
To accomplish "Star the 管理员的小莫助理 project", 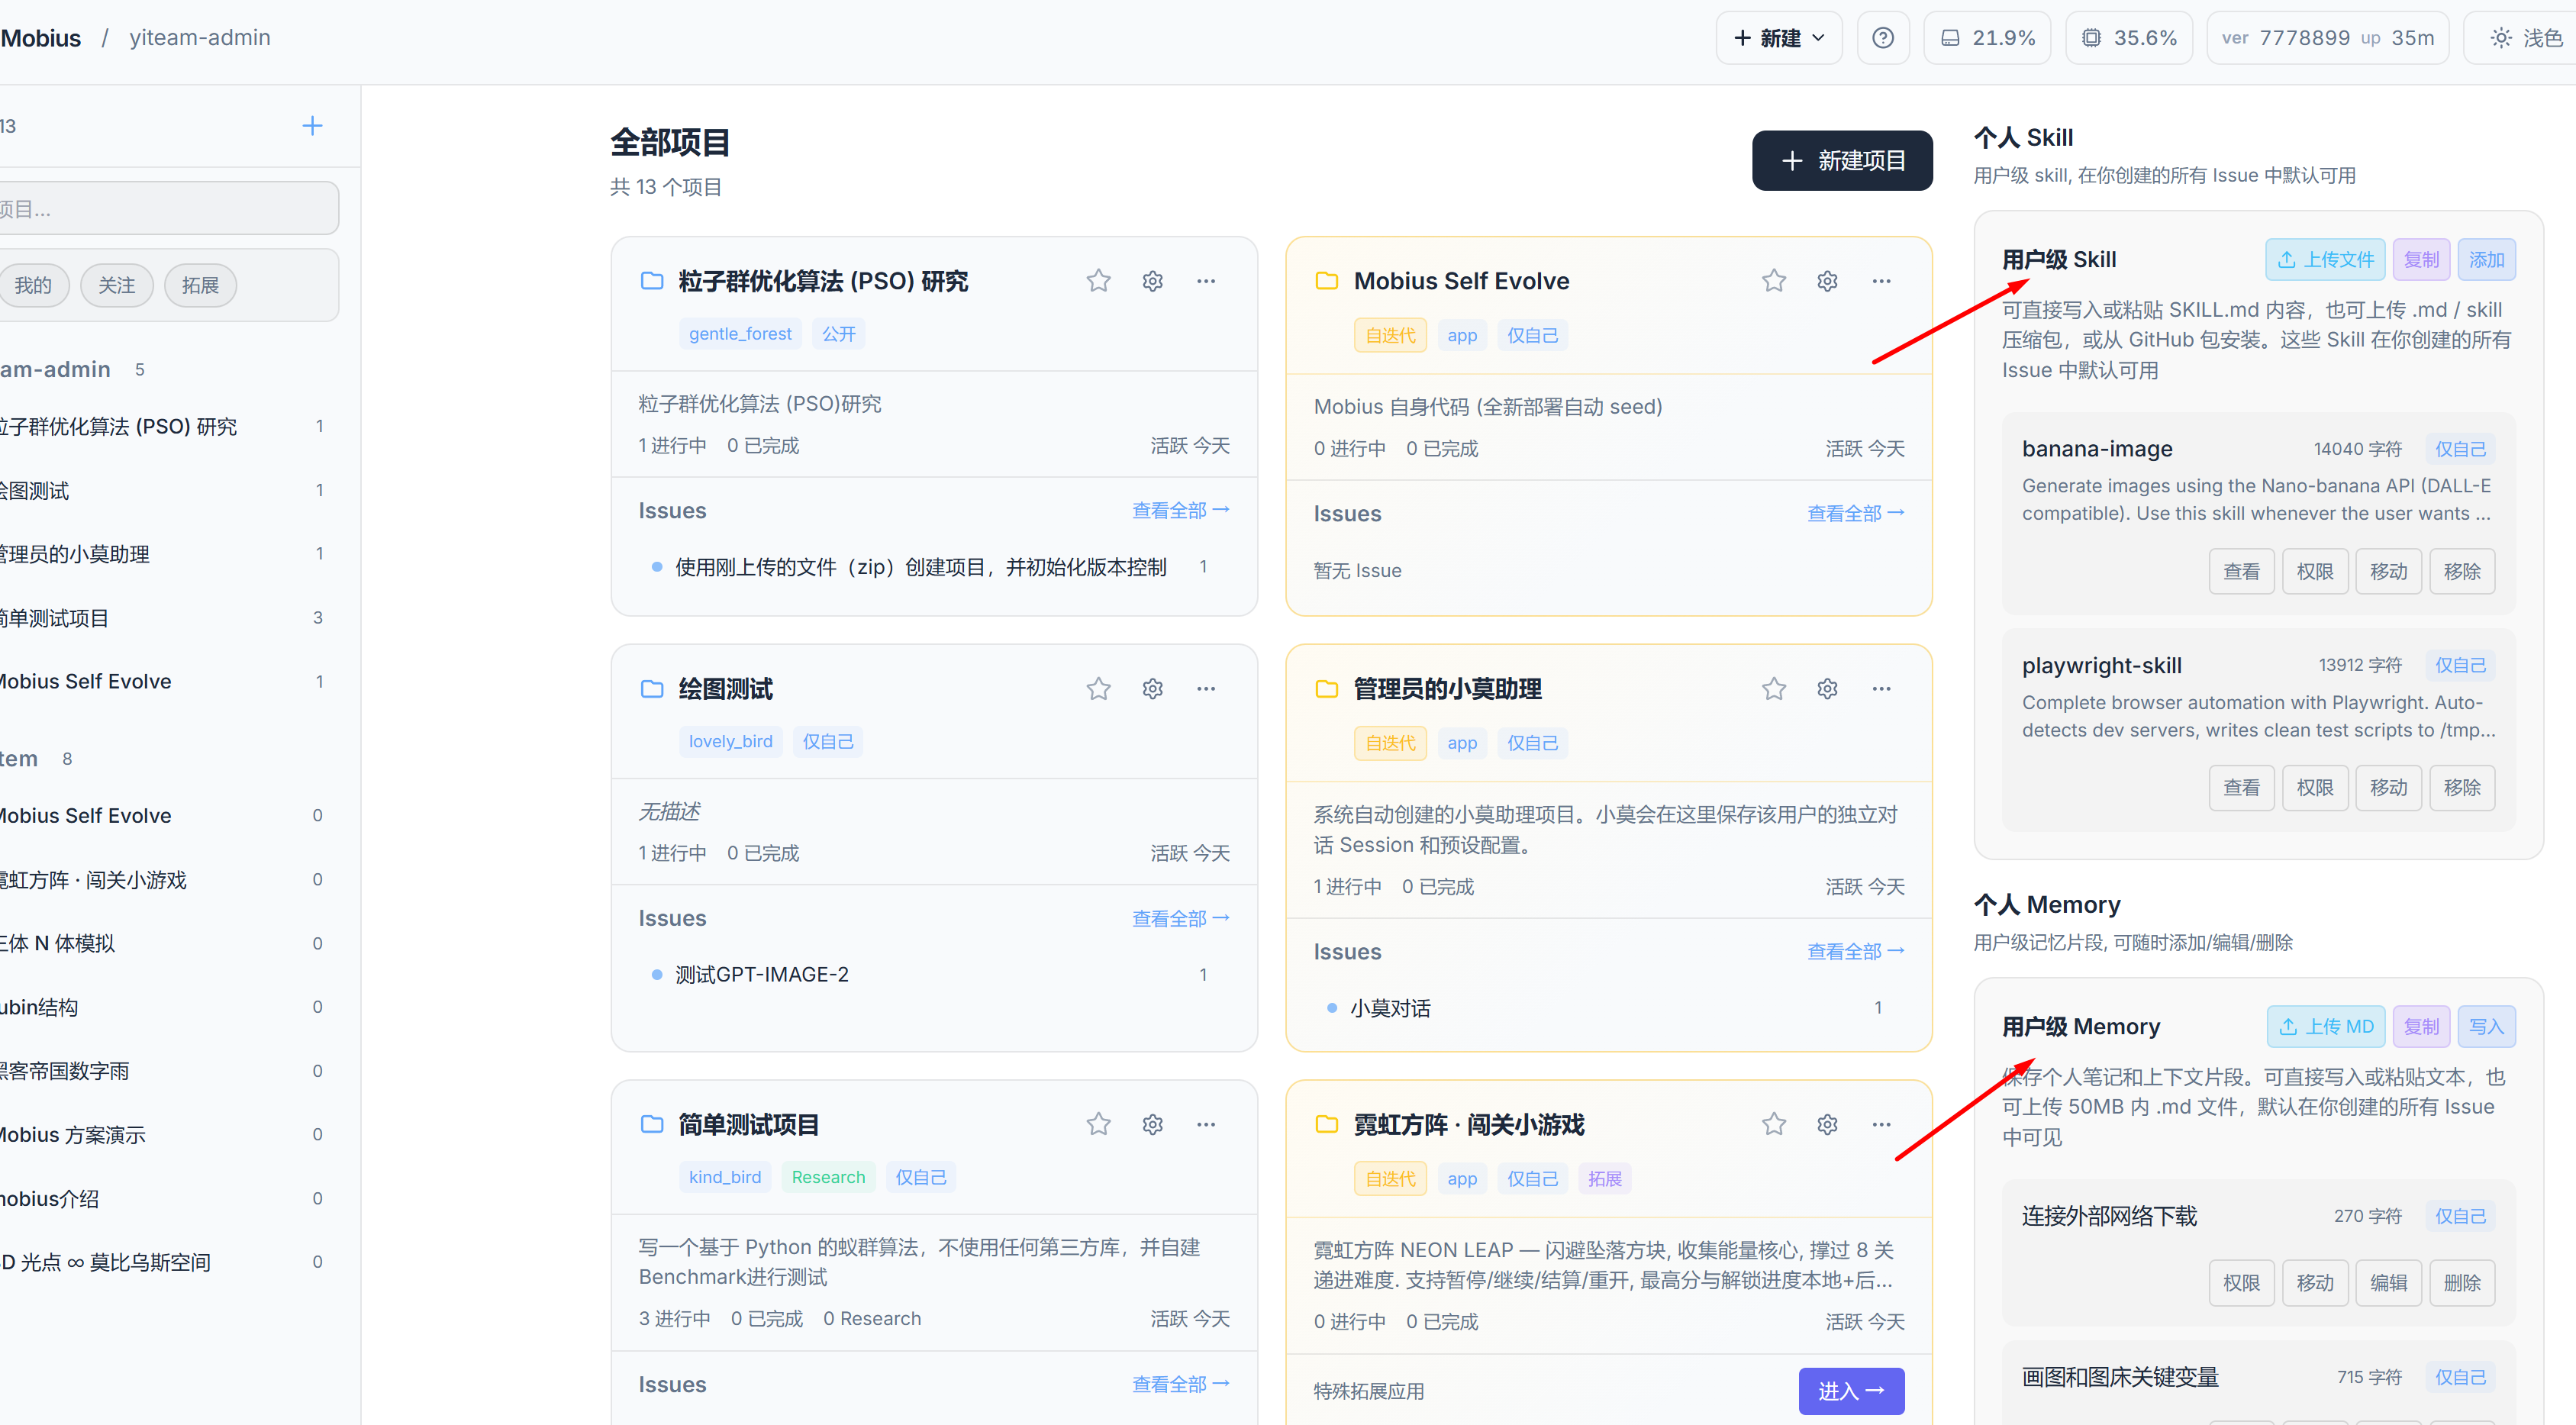I will 1773,689.
